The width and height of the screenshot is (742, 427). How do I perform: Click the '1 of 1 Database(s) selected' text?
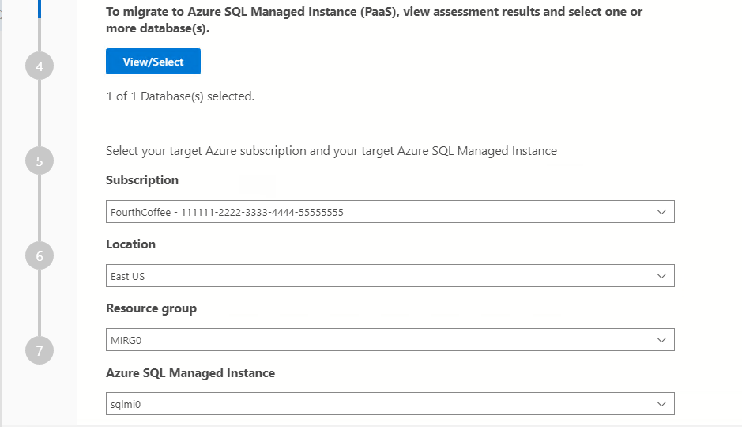[180, 96]
